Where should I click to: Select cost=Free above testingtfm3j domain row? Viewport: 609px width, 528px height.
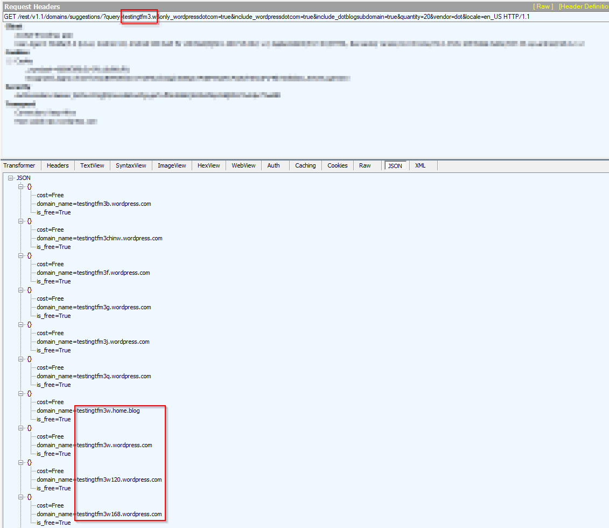point(50,333)
